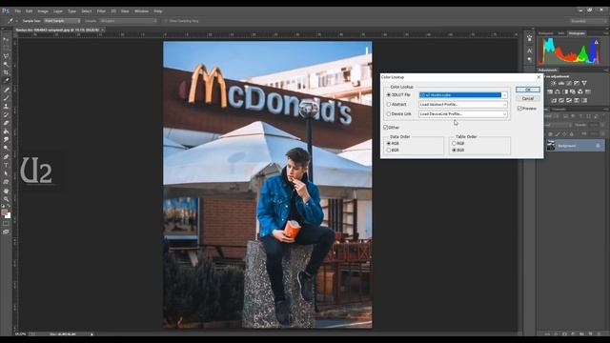Click the Background layer thumbnail
Screen dimensions: 610x343
[x=551, y=146]
